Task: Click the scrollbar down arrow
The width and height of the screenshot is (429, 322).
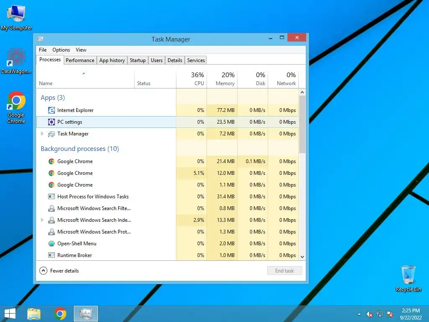Action: click(x=302, y=257)
